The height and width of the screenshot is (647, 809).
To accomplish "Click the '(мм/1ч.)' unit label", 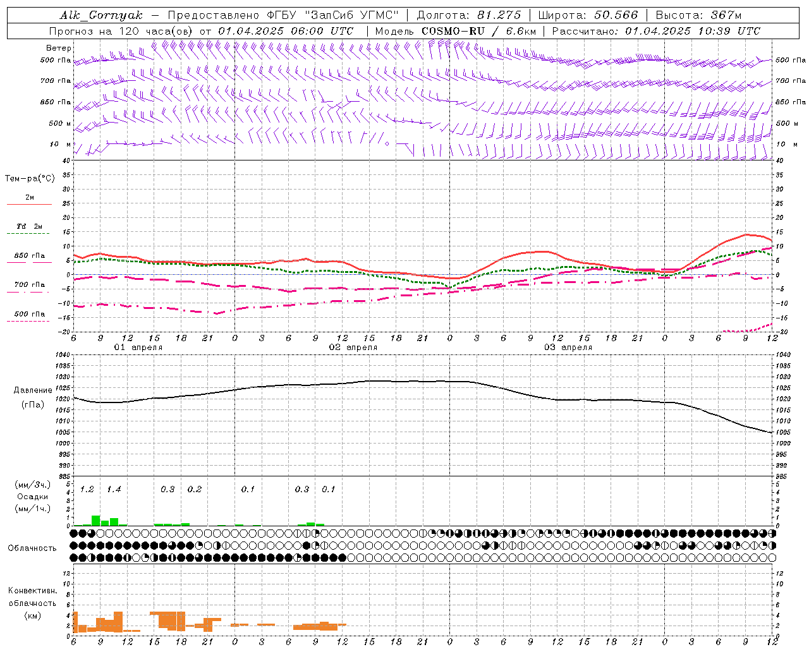I will click(x=33, y=509).
